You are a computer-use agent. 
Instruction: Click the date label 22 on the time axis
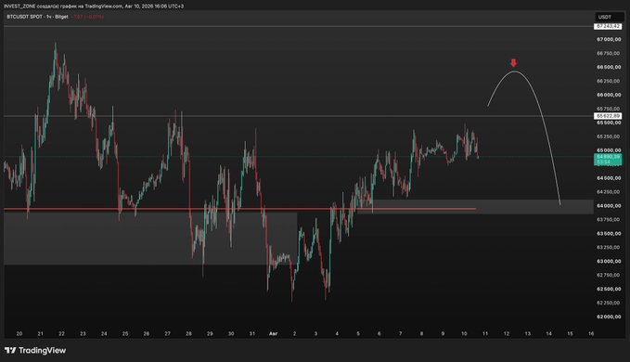click(61, 333)
